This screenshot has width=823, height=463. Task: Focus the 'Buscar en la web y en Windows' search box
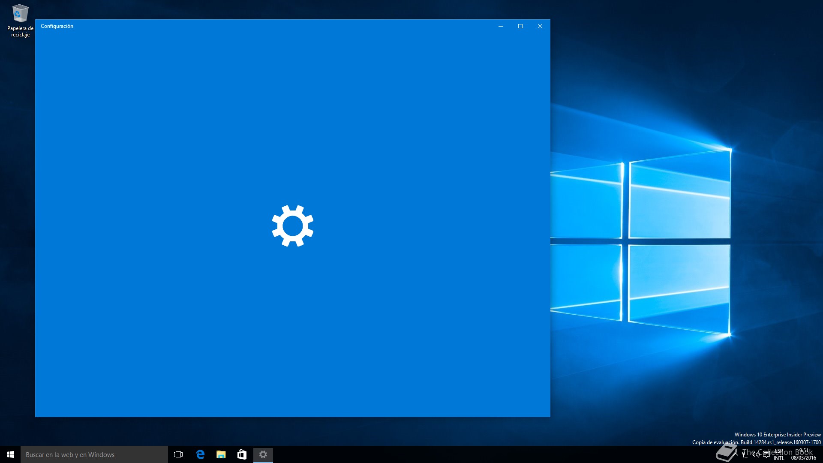[x=94, y=454]
